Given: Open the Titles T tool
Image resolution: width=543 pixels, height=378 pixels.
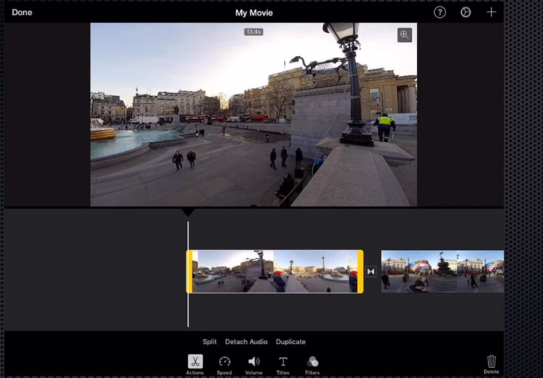Looking at the screenshot, I should pyautogui.click(x=283, y=365).
